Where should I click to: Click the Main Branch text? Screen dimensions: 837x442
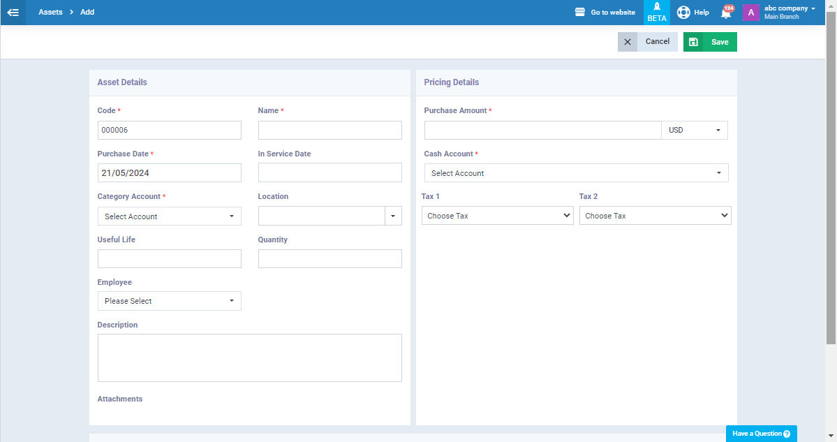tap(781, 17)
